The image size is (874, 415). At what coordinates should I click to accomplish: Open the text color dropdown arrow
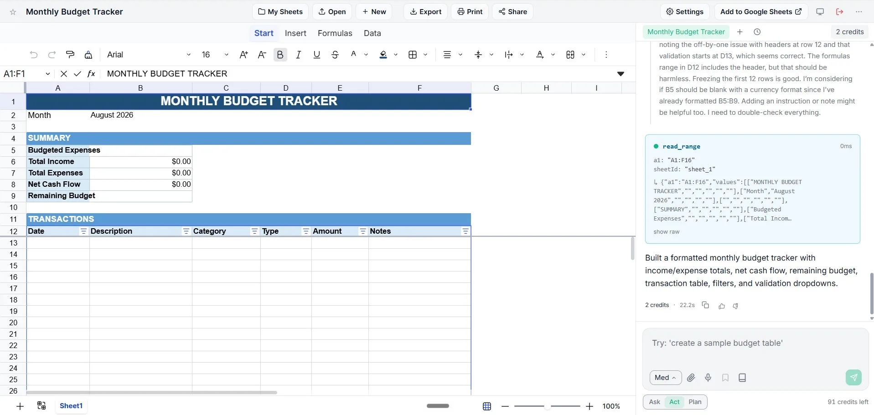[x=366, y=55]
